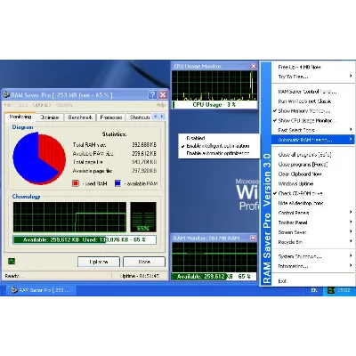Viewport: 356px width, 356px height.
Task: Click the 65% gauge next to the Chronology graph
Action: (x=143, y=217)
